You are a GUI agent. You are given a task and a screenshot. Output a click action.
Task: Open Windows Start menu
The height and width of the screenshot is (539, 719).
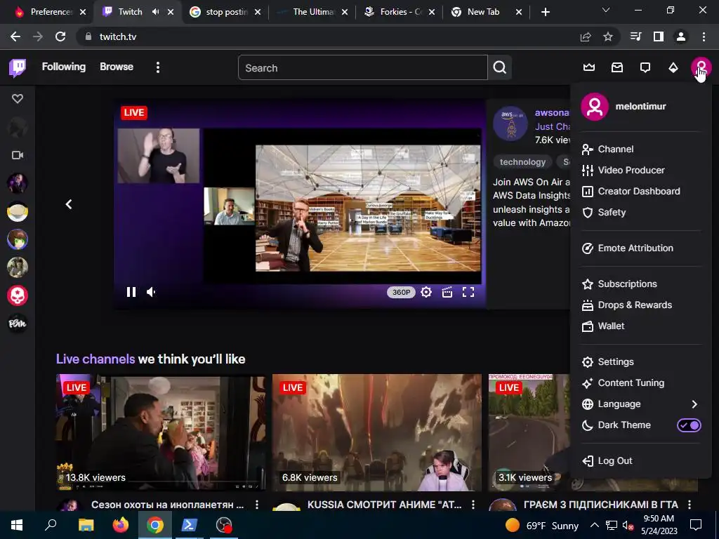[x=17, y=525]
